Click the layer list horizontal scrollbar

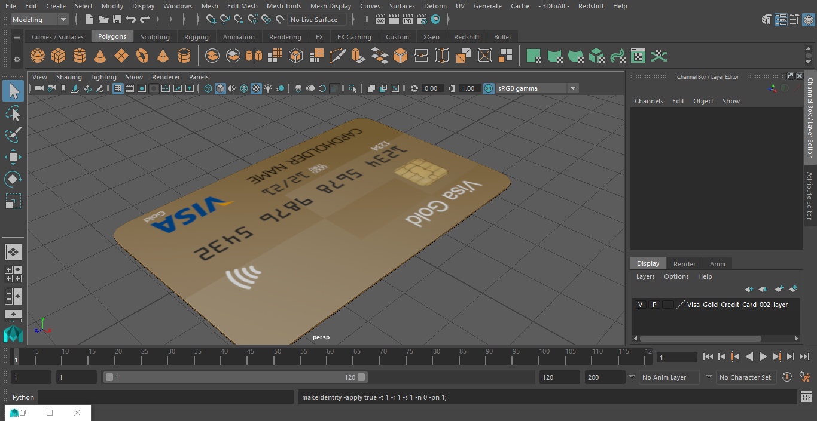700,338
